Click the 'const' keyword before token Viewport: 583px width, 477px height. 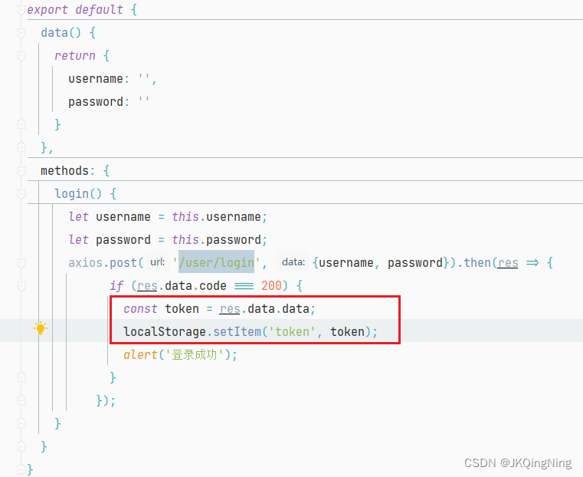pyautogui.click(x=141, y=308)
